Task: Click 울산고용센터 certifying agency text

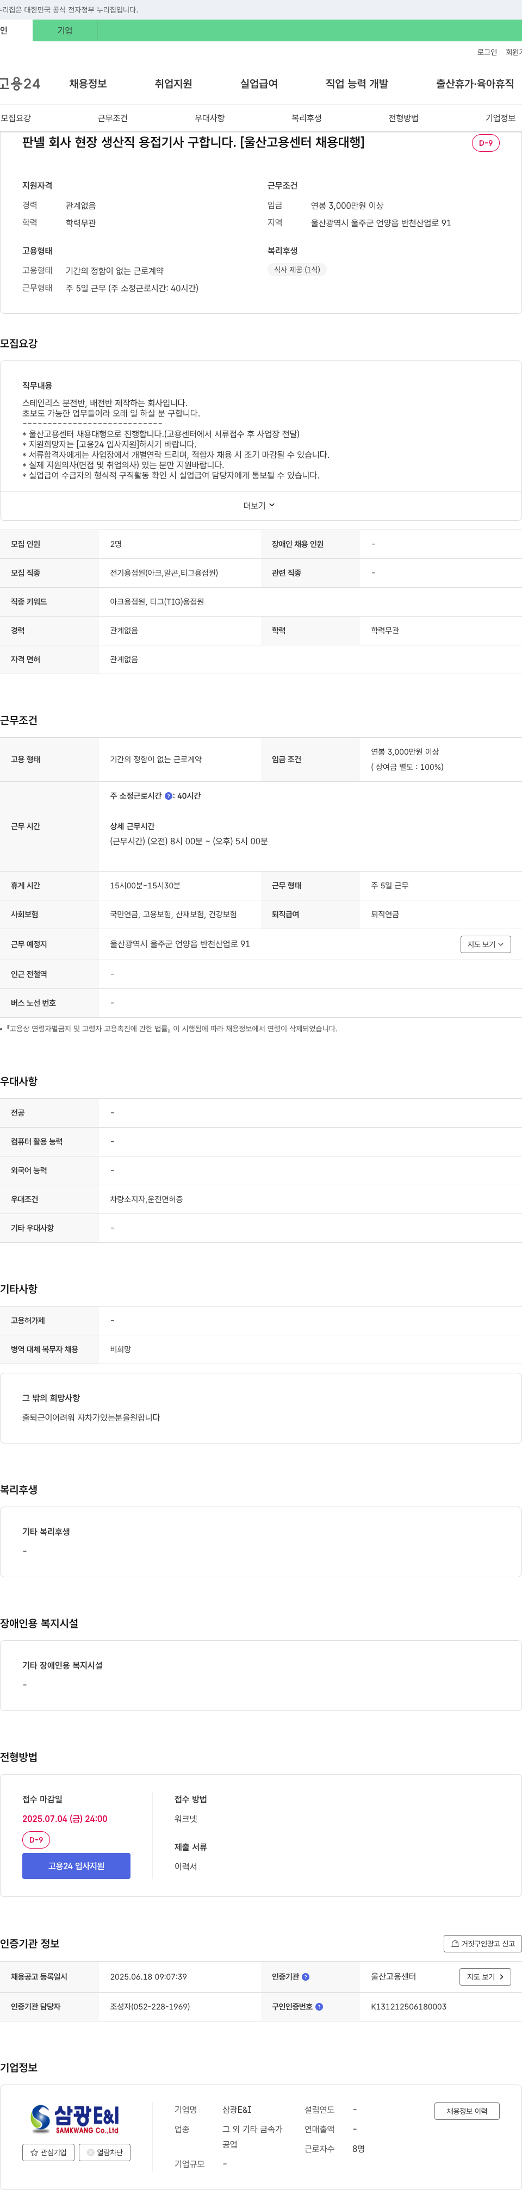Action: 394,1977
